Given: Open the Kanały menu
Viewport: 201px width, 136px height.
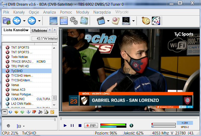Looking at the screenshot, I should point(19,12).
